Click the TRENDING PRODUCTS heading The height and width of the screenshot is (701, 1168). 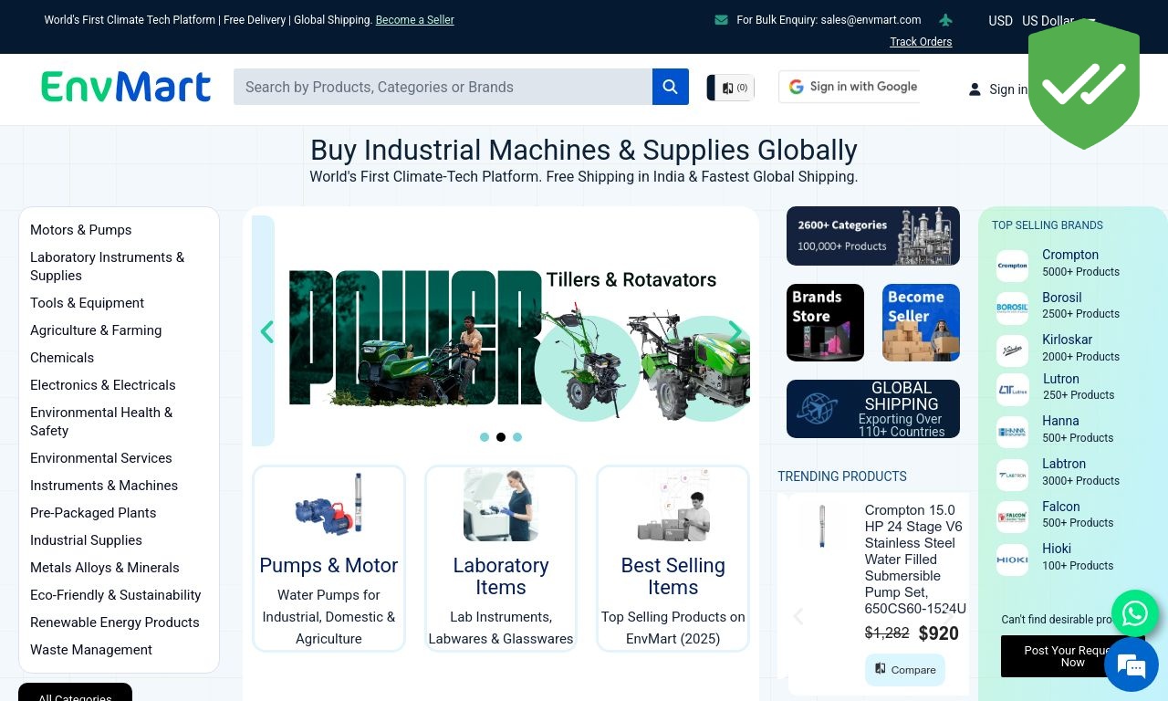[x=842, y=476]
